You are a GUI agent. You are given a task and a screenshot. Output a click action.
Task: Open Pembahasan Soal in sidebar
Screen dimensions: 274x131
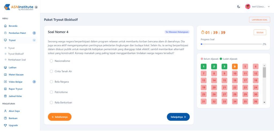click(17, 60)
